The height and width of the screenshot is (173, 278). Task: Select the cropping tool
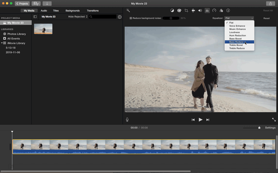[186, 11]
